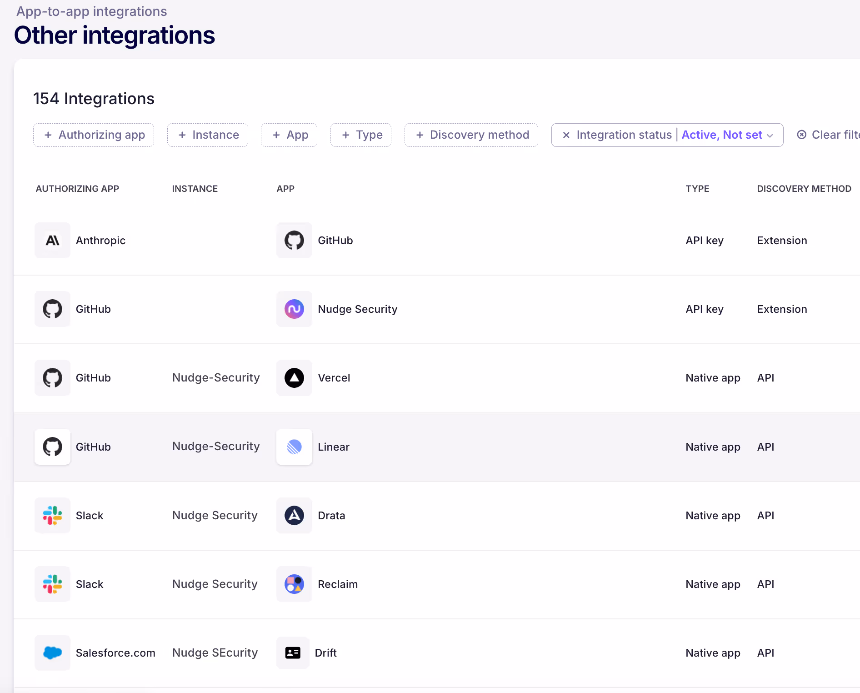Sort by App column header
The image size is (860, 693).
(285, 189)
